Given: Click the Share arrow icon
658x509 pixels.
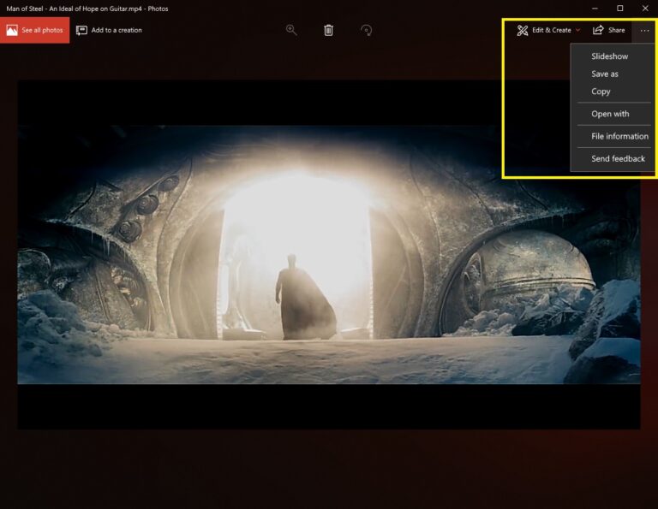Looking at the screenshot, I should click(598, 30).
